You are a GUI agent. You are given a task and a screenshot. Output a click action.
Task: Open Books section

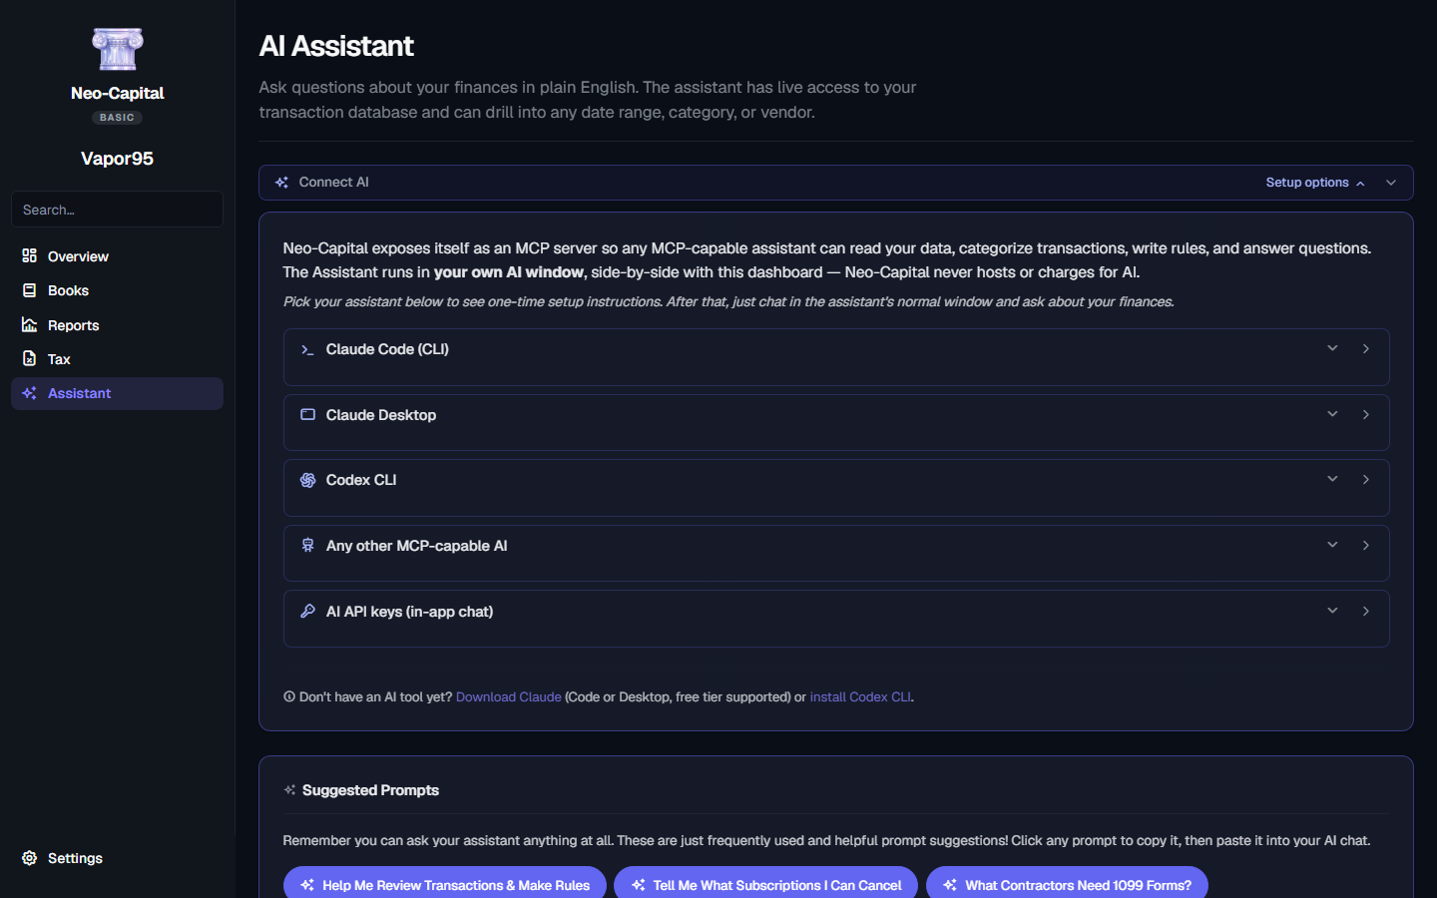click(x=117, y=290)
